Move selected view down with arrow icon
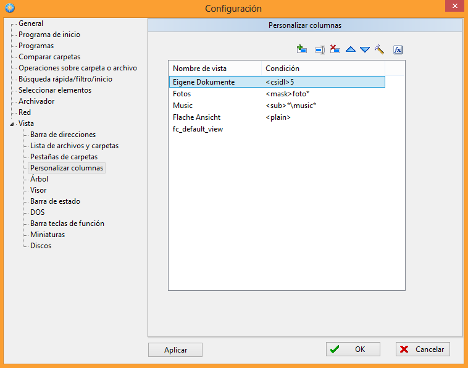Image resolution: width=468 pixels, height=368 pixels. 365,49
